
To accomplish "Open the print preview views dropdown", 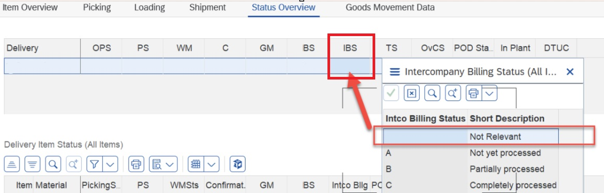I will [164, 164].
